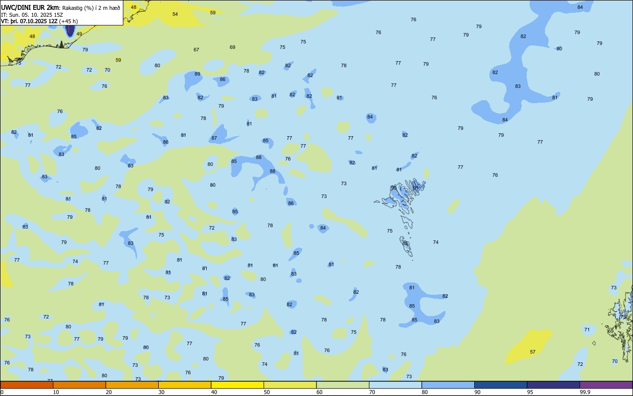Click the dark orange 0–10 legend swatch

(x=27, y=385)
